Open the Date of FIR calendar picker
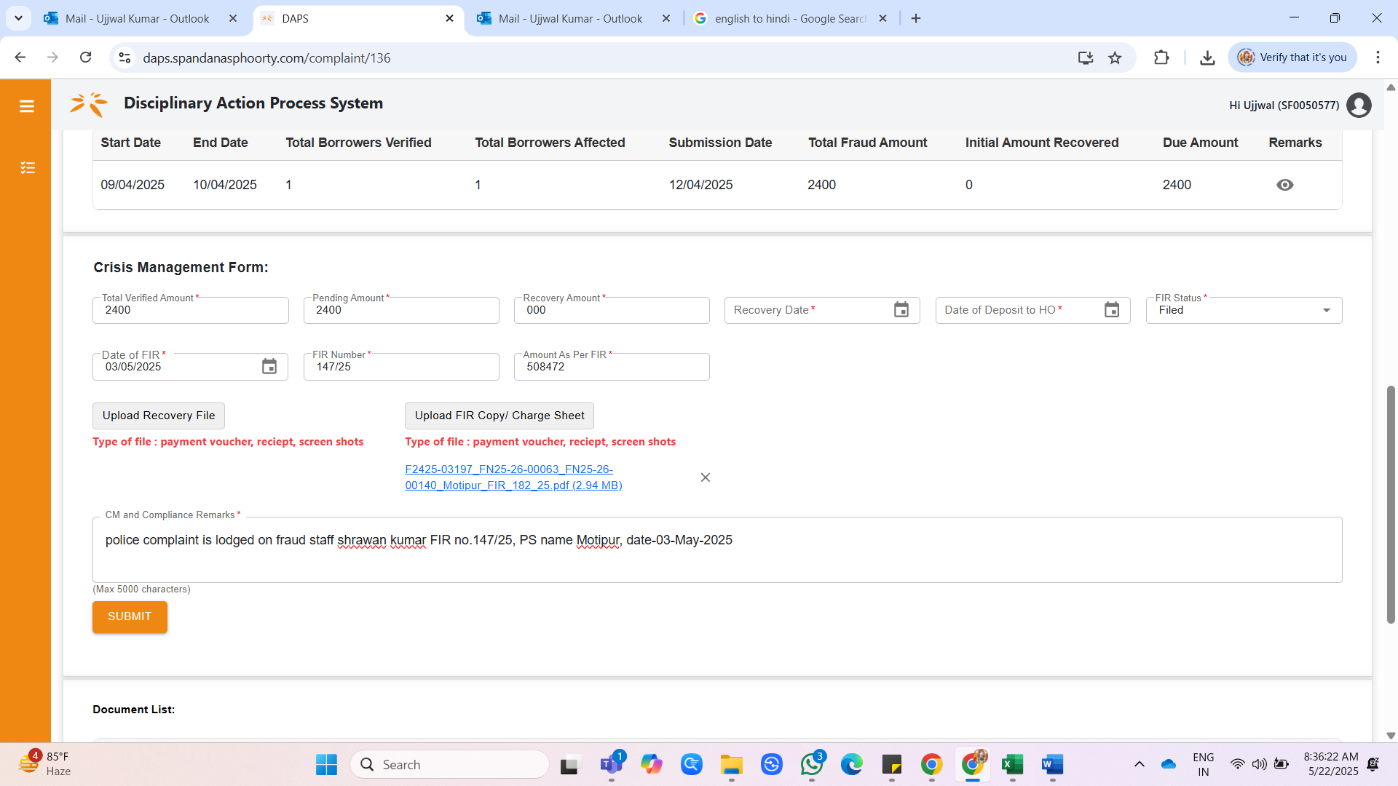Image resolution: width=1398 pixels, height=786 pixels. coord(269,367)
